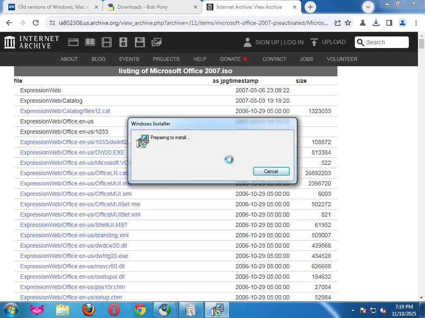Open the PROJECTS menu item

[x=166, y=59]
